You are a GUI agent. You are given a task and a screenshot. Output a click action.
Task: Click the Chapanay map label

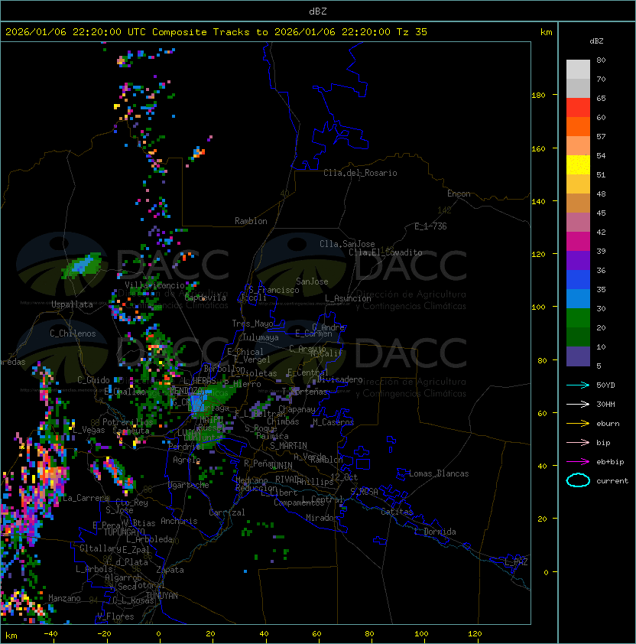(297, 409)
